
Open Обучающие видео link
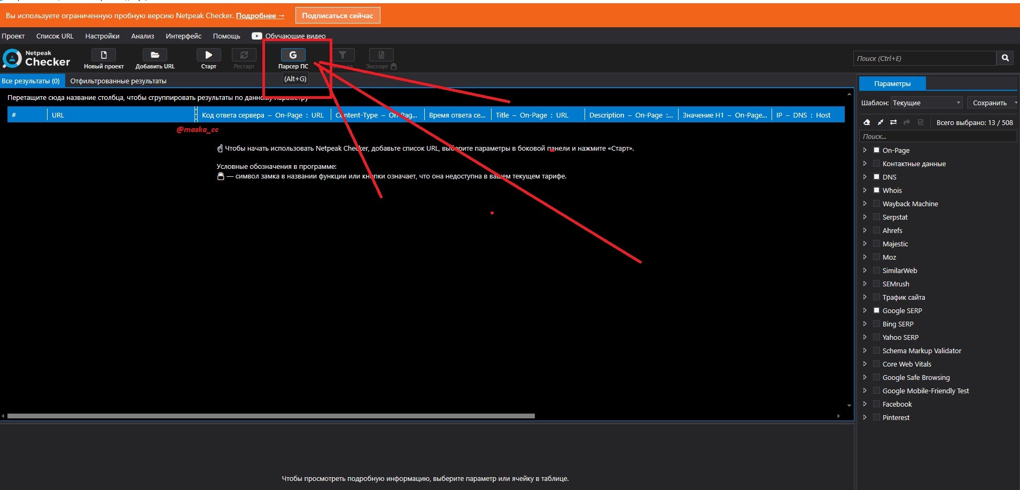click(x=295, y=36)
